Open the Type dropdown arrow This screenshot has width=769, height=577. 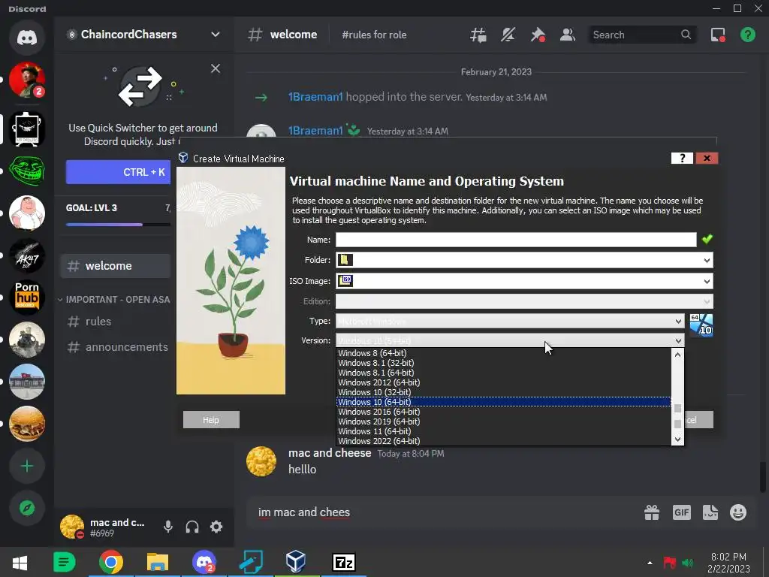pyautogui.click(x=678, y=322)
